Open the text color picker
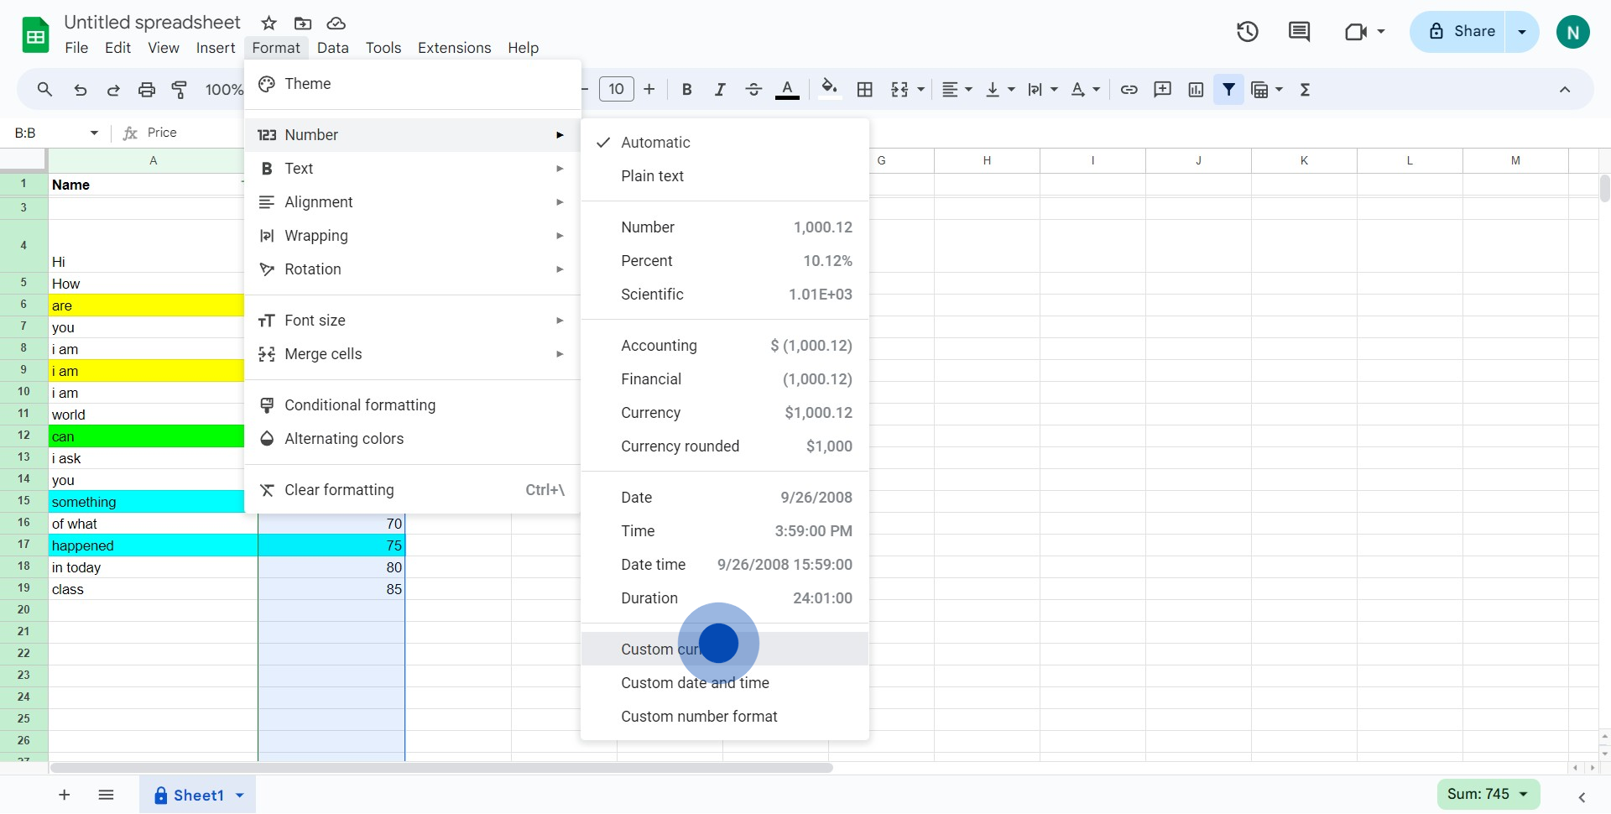Screen dimensions: 1611x814 pos(787,89)
